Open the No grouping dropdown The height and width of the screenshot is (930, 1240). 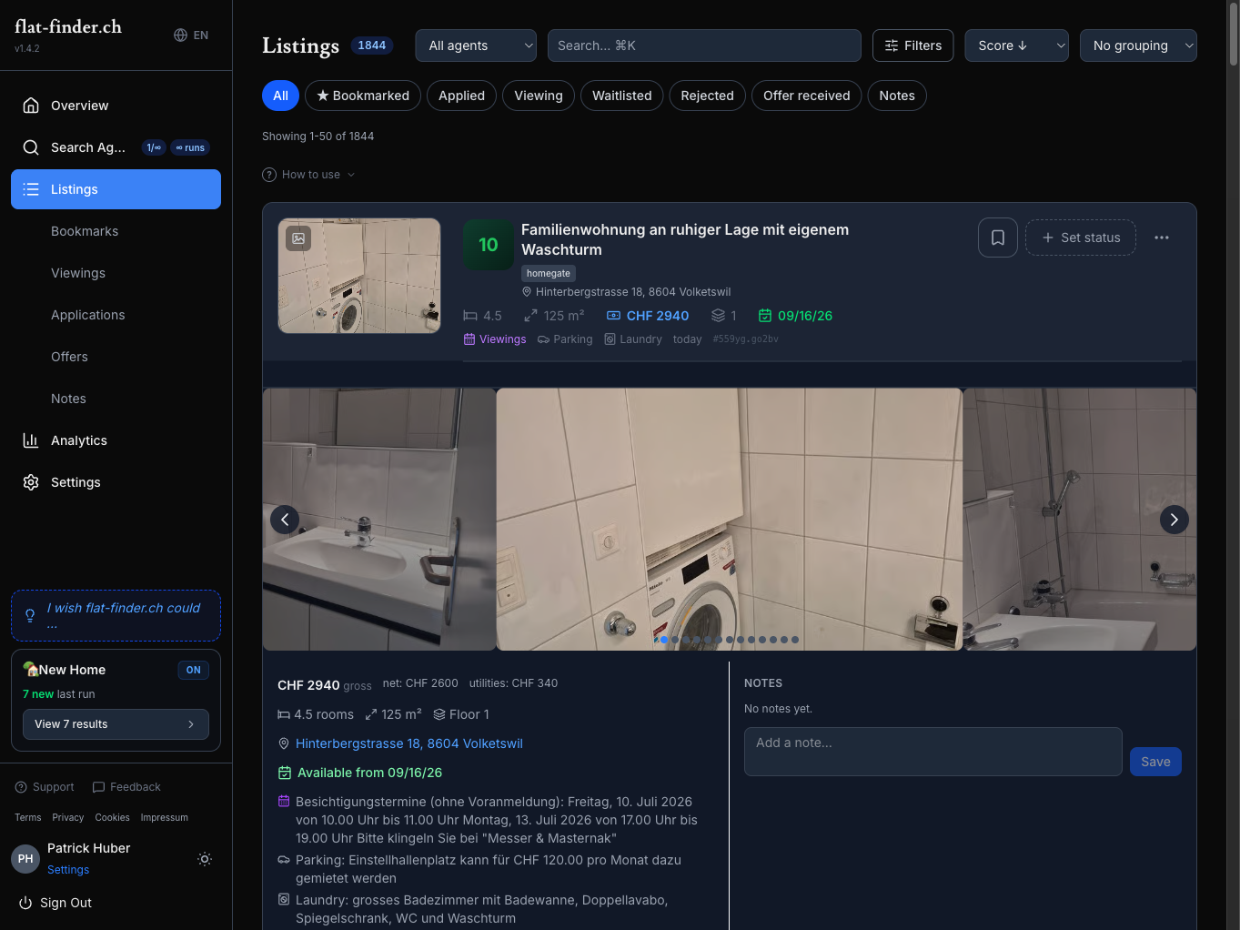click(x=1138, y=45)
